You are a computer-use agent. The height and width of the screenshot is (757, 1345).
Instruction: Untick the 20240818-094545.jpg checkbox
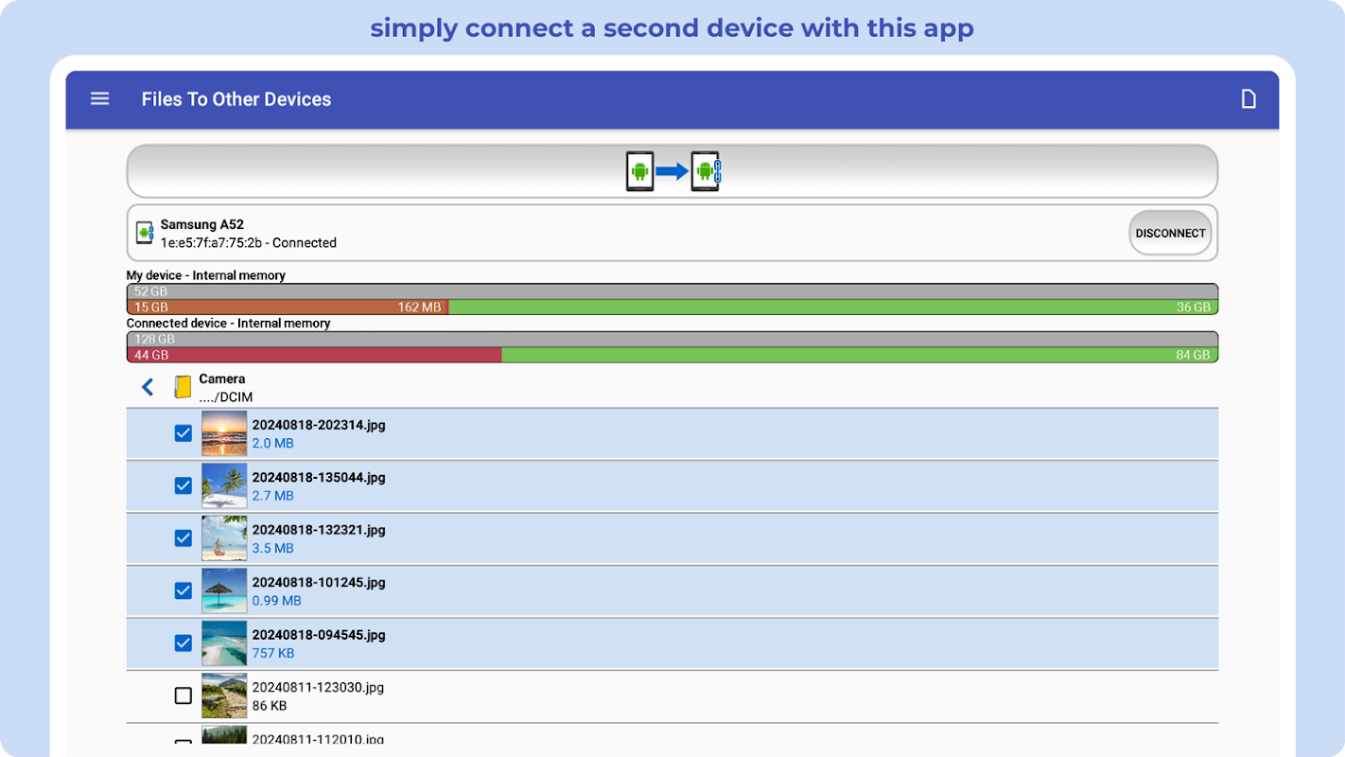pos(183,643)
